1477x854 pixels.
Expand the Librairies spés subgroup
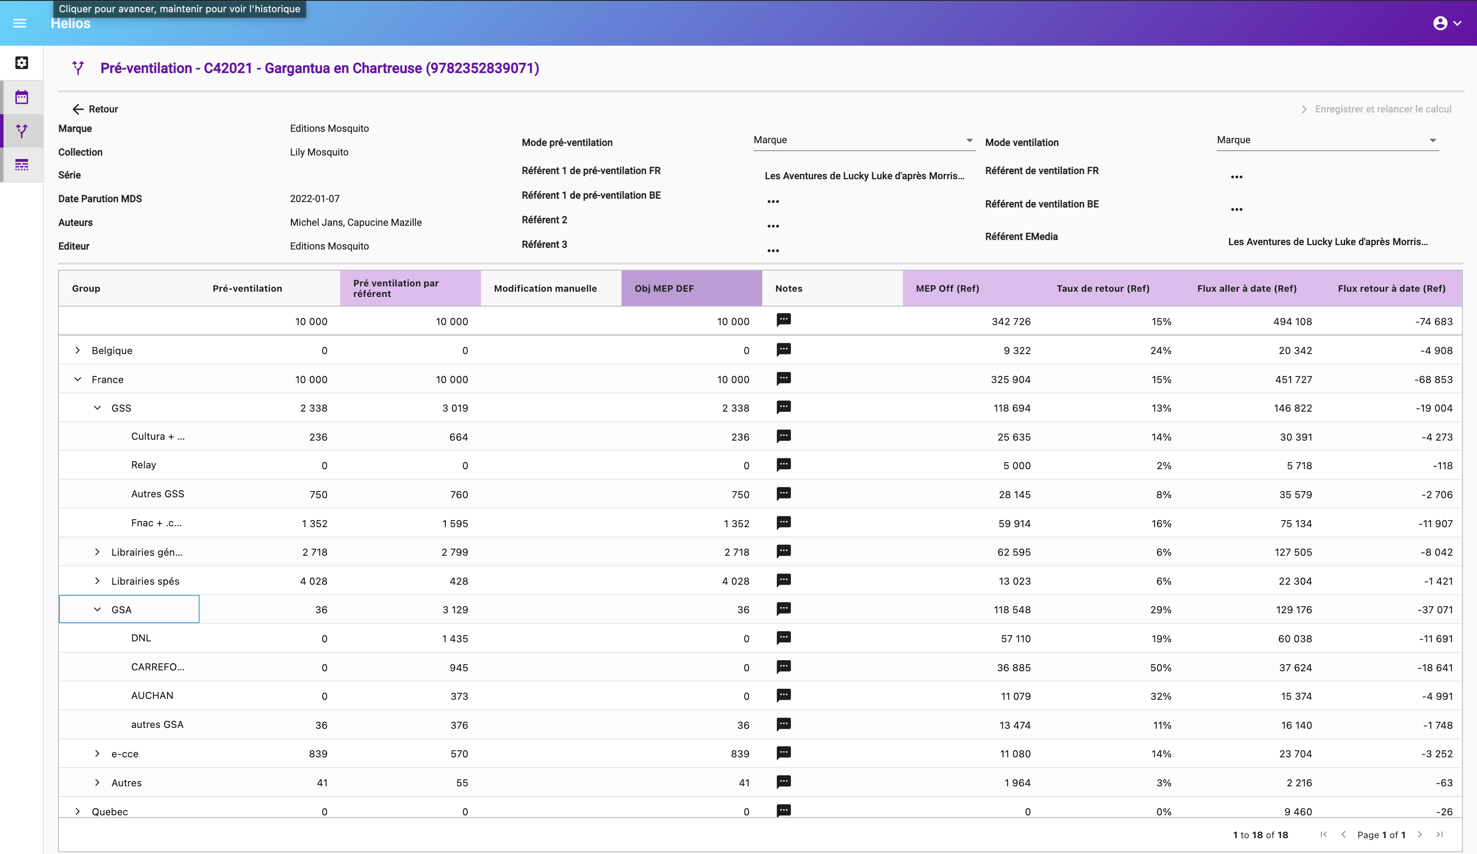97,581
